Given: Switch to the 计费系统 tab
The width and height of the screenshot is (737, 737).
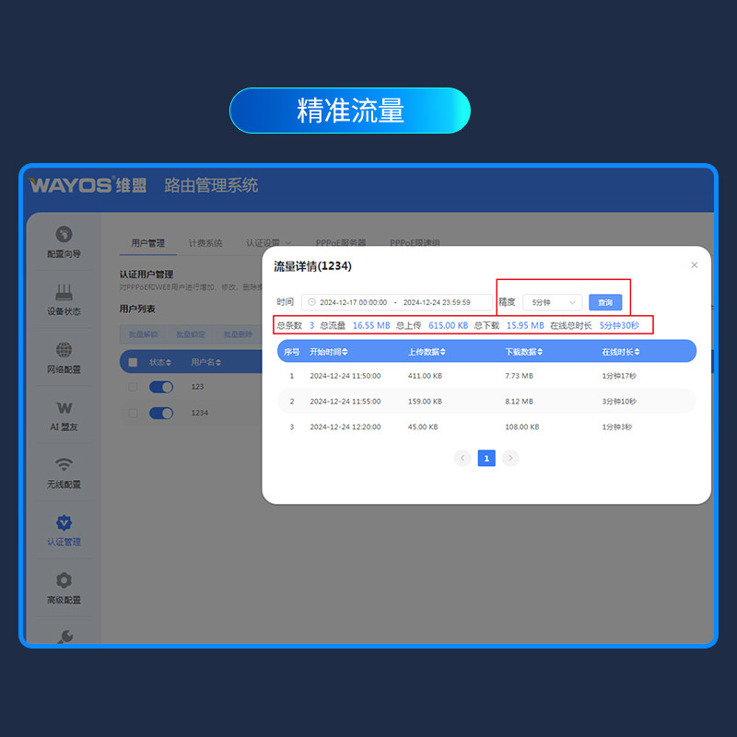Looking at the screenshot, I should (x=206, y=243).
